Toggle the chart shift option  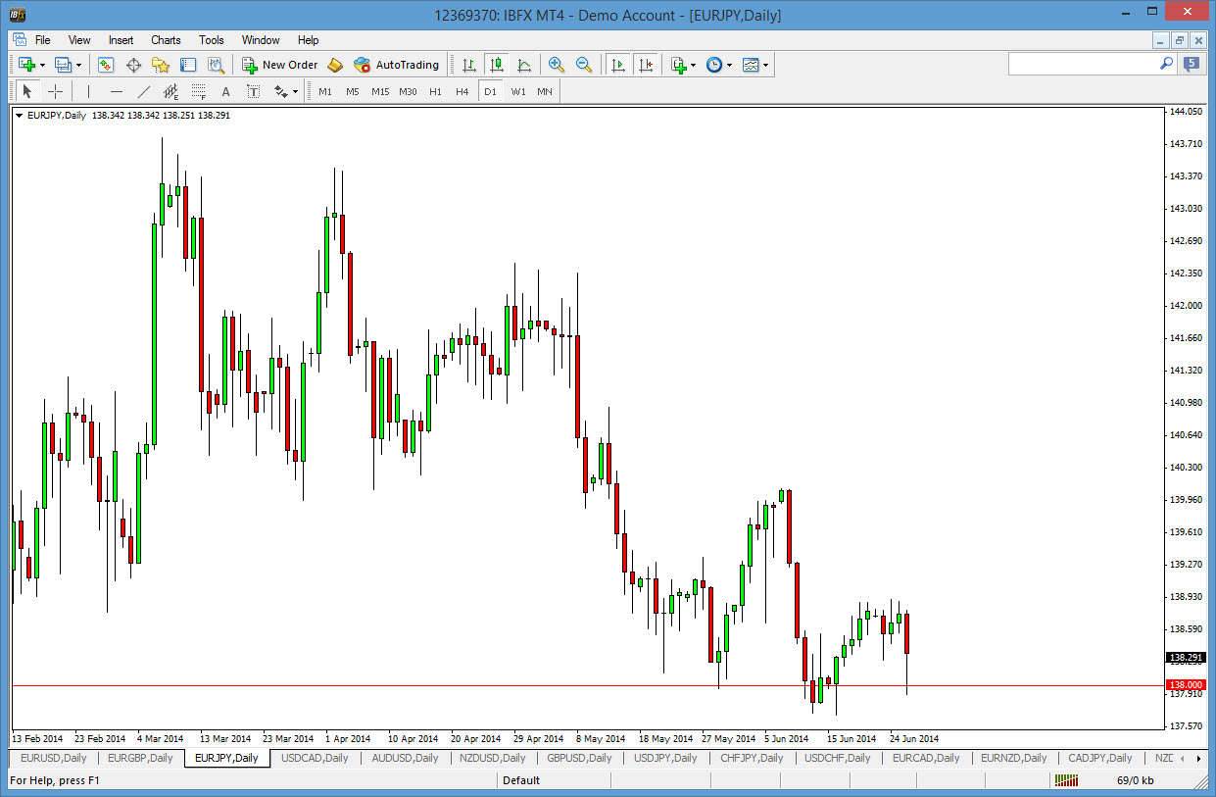coord(646,65)
